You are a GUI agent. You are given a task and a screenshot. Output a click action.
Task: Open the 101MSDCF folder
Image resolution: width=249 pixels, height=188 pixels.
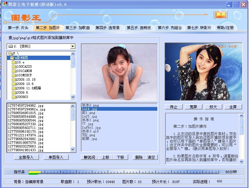point(22,75)
